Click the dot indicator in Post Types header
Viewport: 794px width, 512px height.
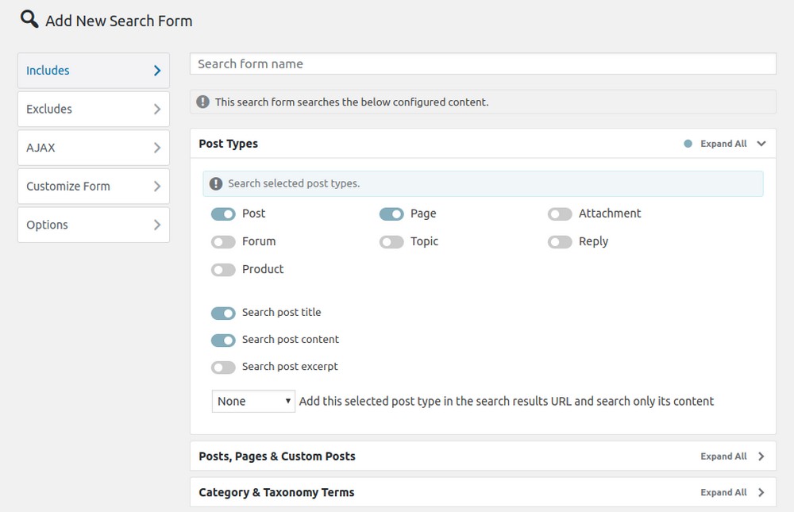688,144
